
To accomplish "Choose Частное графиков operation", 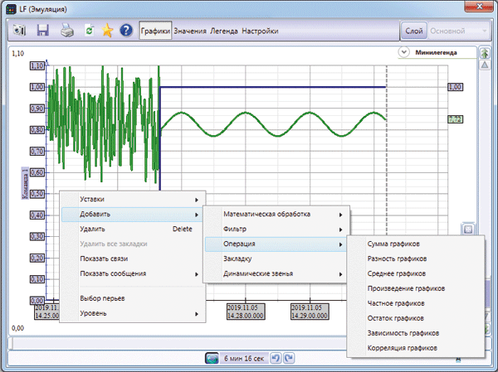I will pos(416,303).
